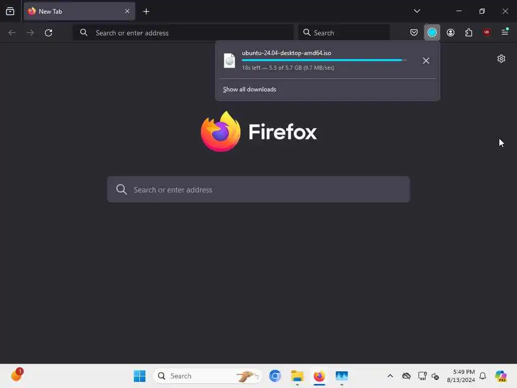Personalize new tab with gear icon

(x=501, y=59)
